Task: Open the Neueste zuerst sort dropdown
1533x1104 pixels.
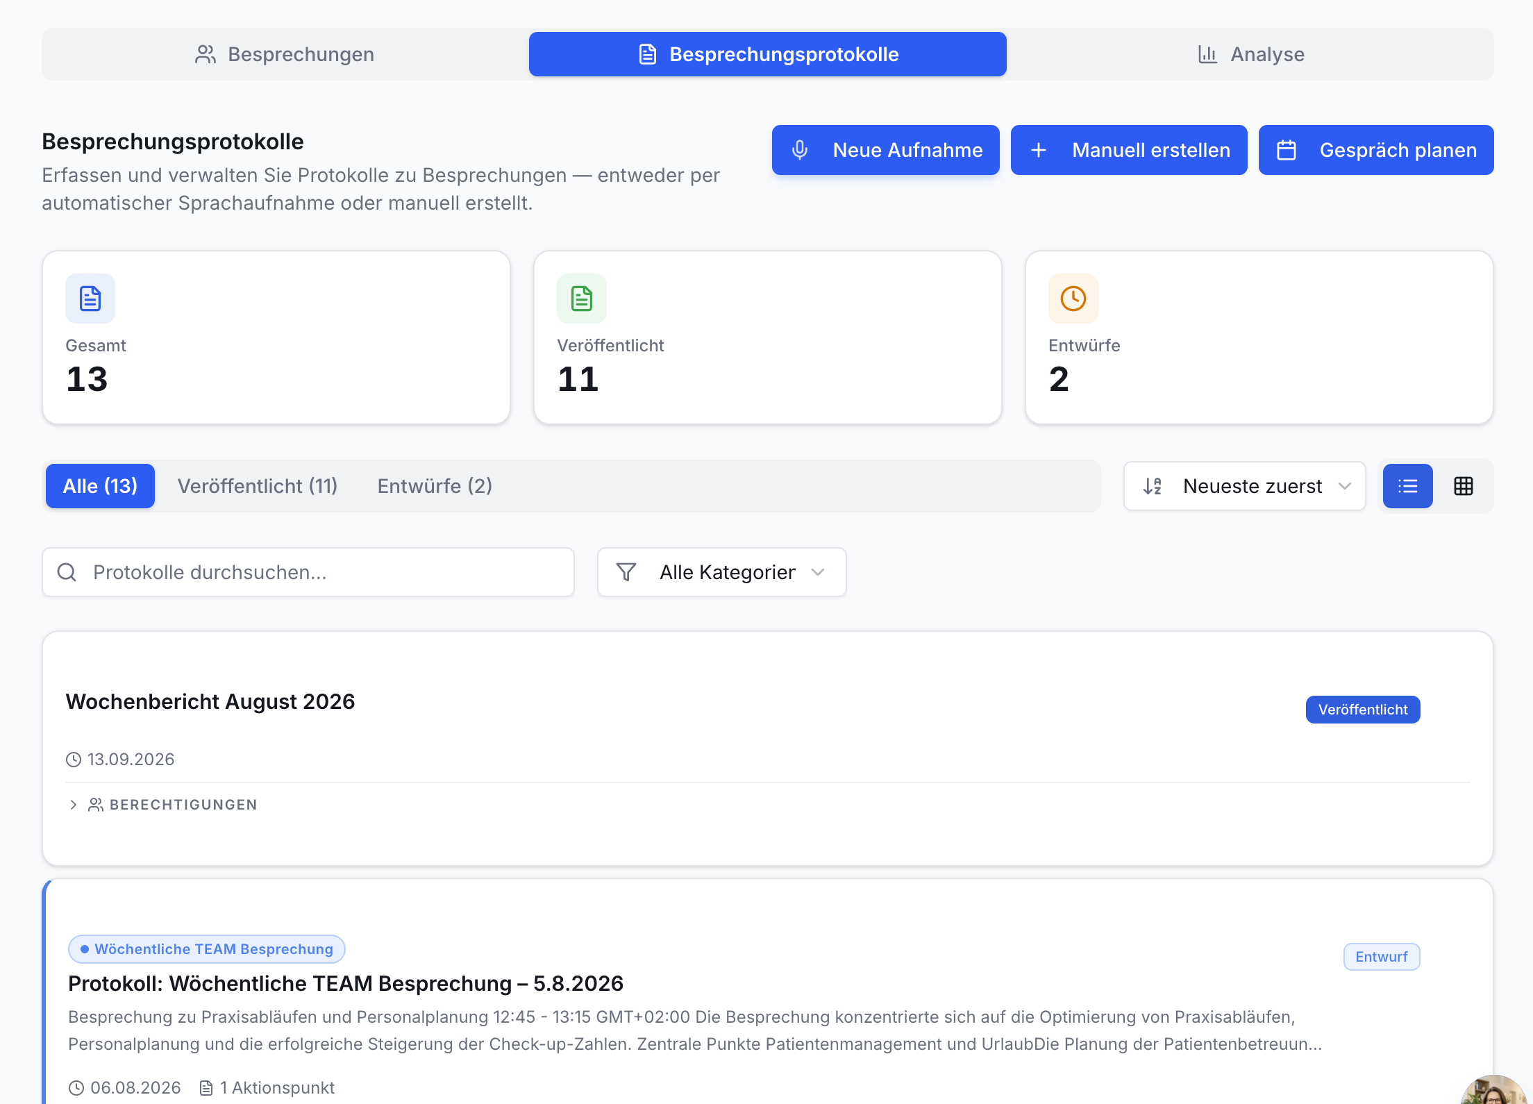Action: click(1244, 486)
